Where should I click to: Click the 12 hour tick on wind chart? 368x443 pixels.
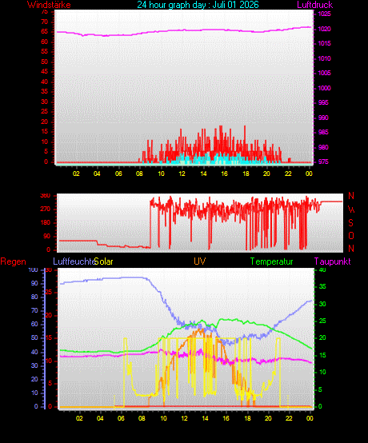(x=182, y=174)
